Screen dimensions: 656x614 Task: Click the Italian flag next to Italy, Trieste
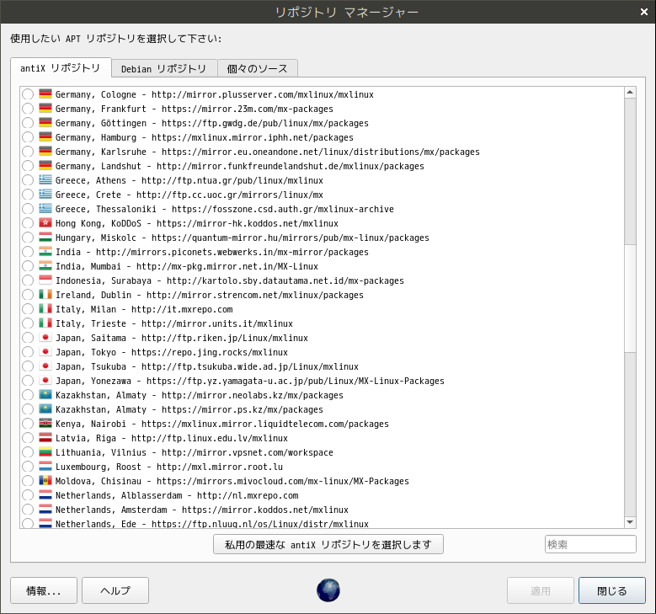(45, 323)
